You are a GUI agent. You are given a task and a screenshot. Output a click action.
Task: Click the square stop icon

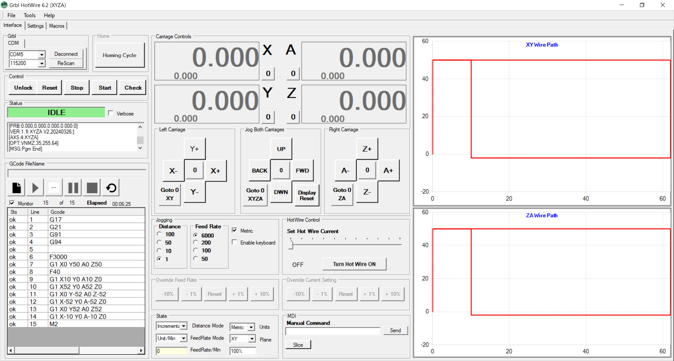[92, 188]
